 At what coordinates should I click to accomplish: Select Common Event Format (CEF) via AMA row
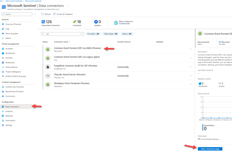pos(77,48)
